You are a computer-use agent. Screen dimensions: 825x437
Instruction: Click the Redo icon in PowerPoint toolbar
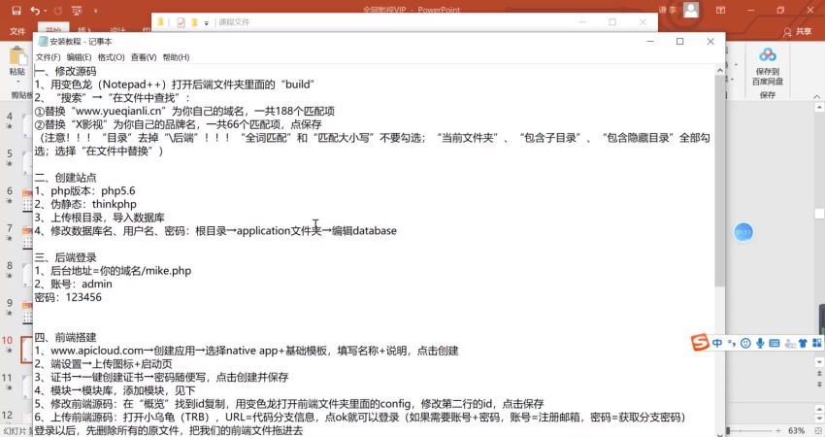click(x=58, y=10)
